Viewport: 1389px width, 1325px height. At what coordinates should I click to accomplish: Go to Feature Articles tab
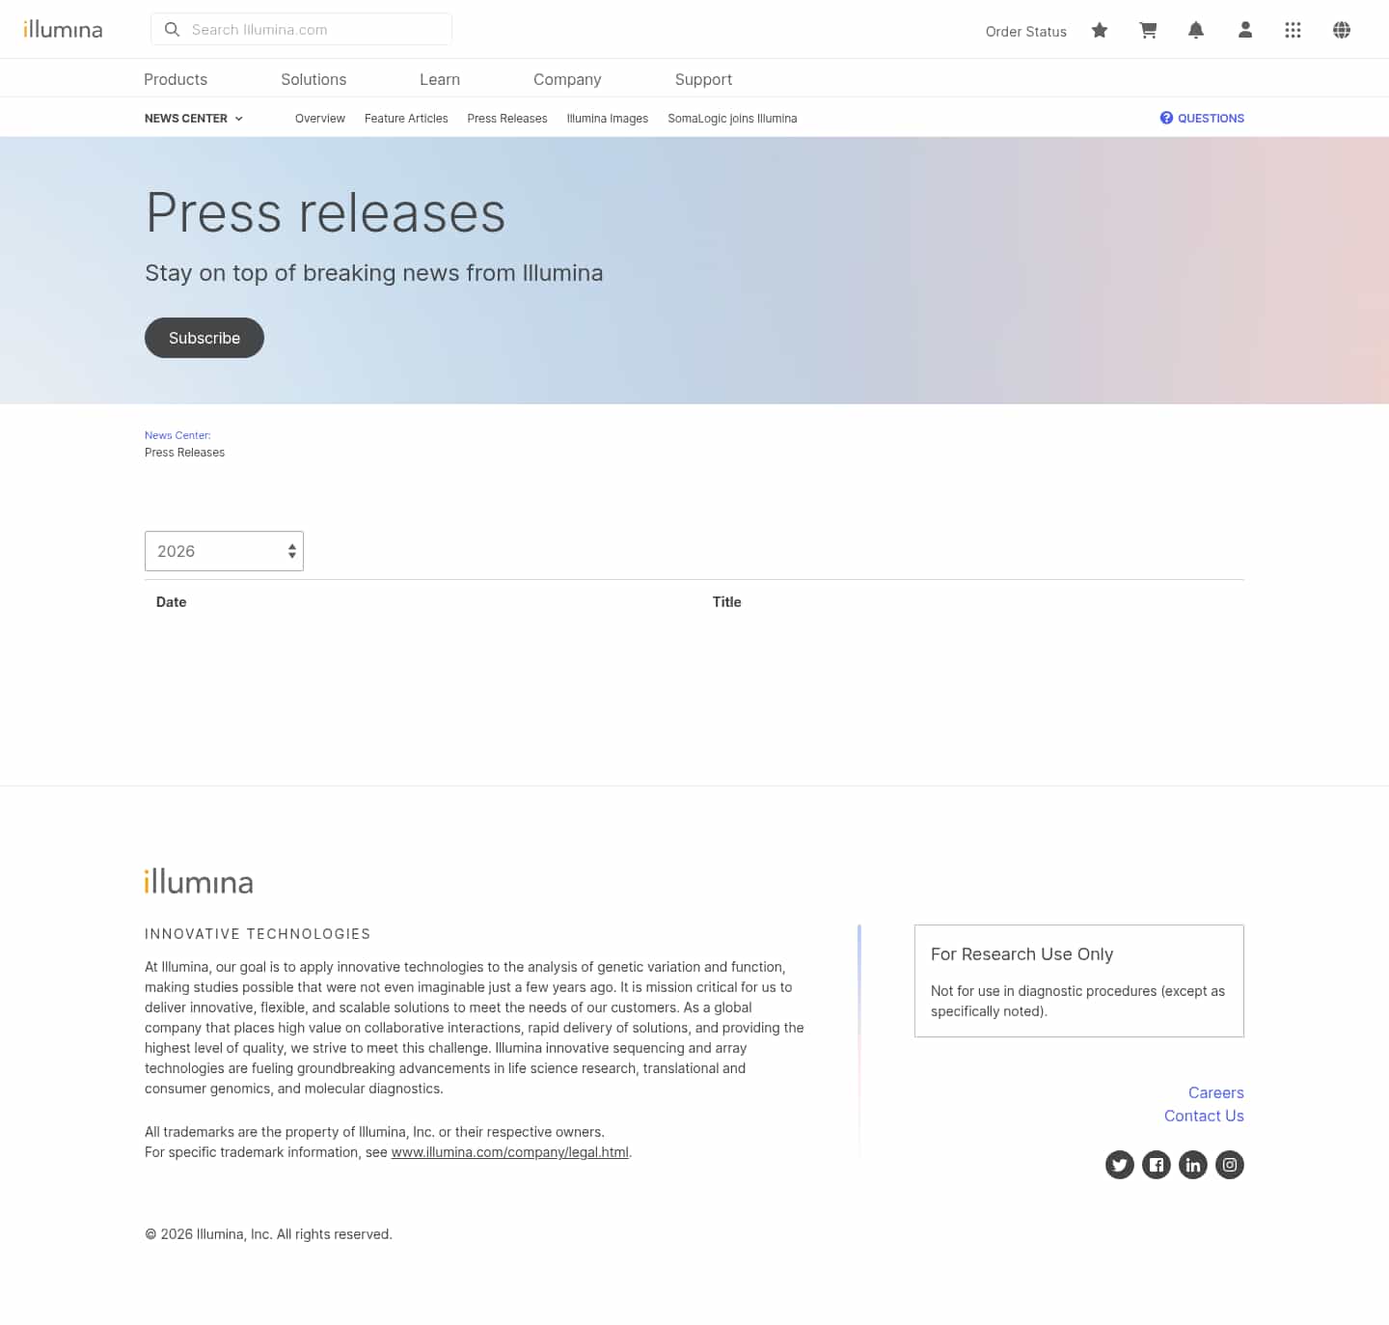(x=406, y=119)
